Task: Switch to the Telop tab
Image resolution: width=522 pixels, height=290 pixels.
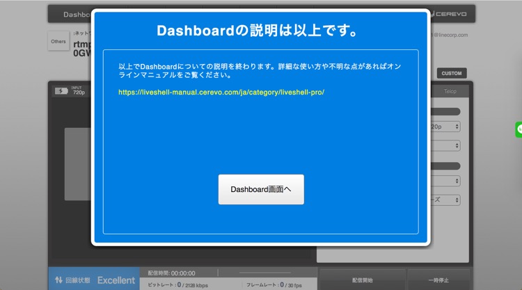Action: [450, 91]
